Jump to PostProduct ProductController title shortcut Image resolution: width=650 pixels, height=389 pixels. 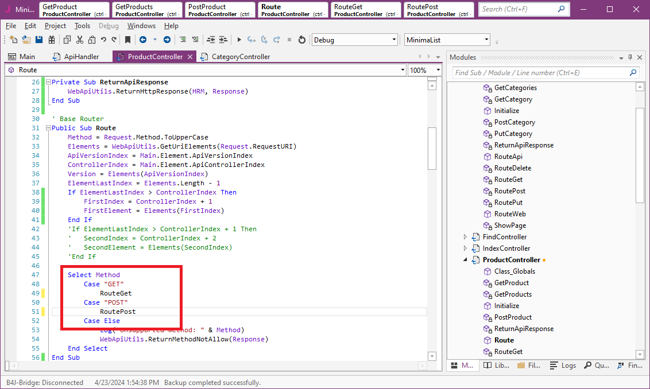tap(220, 10)
